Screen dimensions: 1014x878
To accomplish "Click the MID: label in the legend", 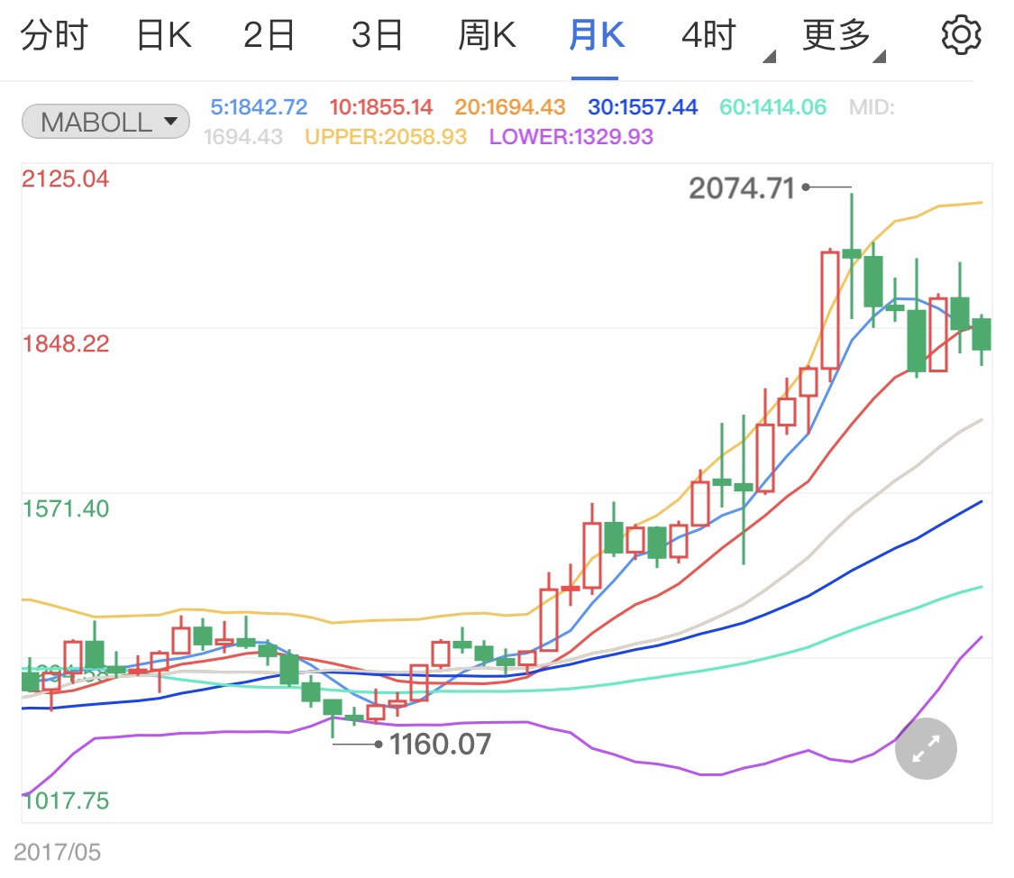I will pos(872,106).
